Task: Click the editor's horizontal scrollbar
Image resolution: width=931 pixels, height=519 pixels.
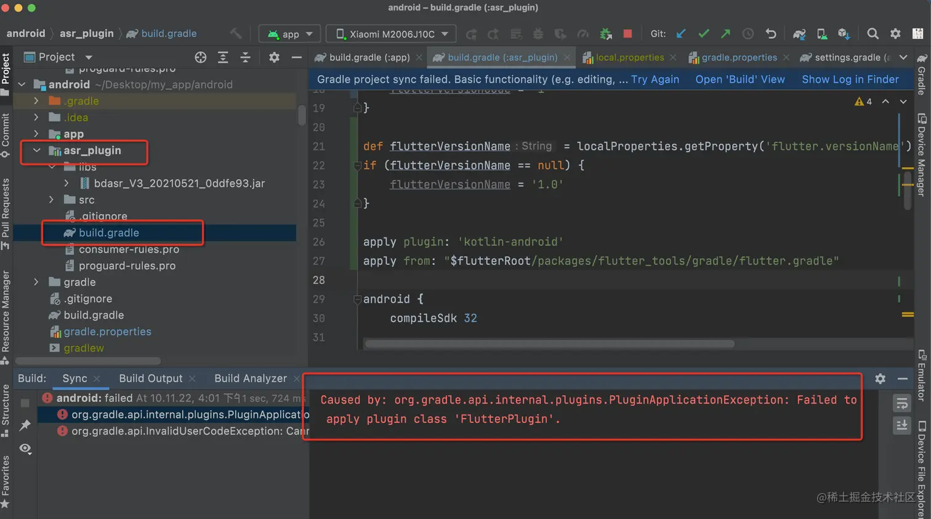Action: click(x=549, y=344)
